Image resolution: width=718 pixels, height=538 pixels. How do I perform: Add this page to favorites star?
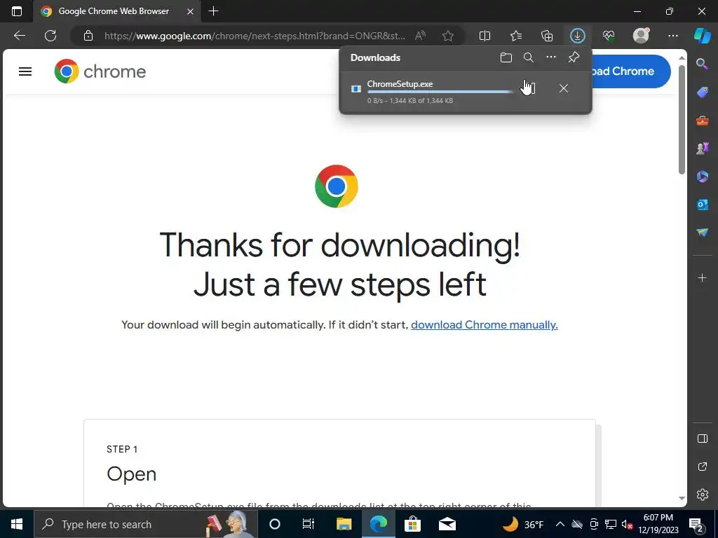(x=448, y=36)
